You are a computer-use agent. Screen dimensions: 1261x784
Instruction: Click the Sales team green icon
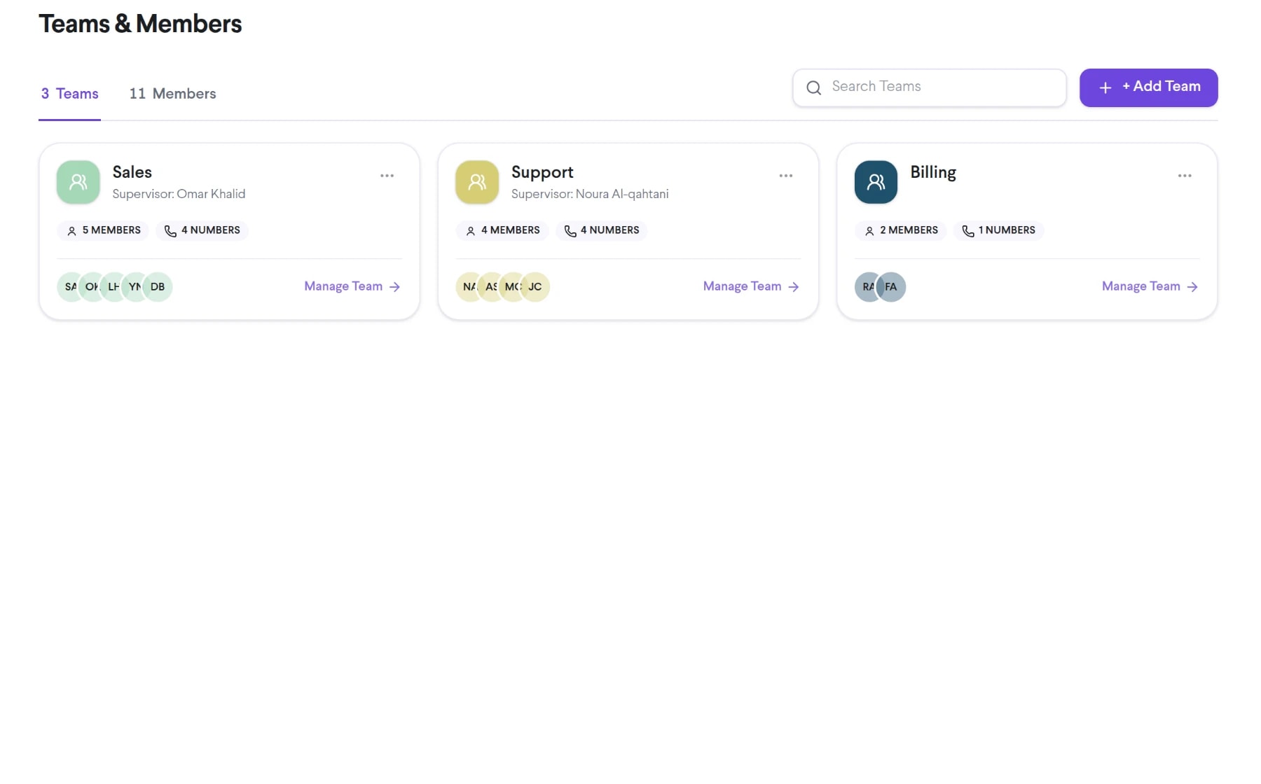78,182
